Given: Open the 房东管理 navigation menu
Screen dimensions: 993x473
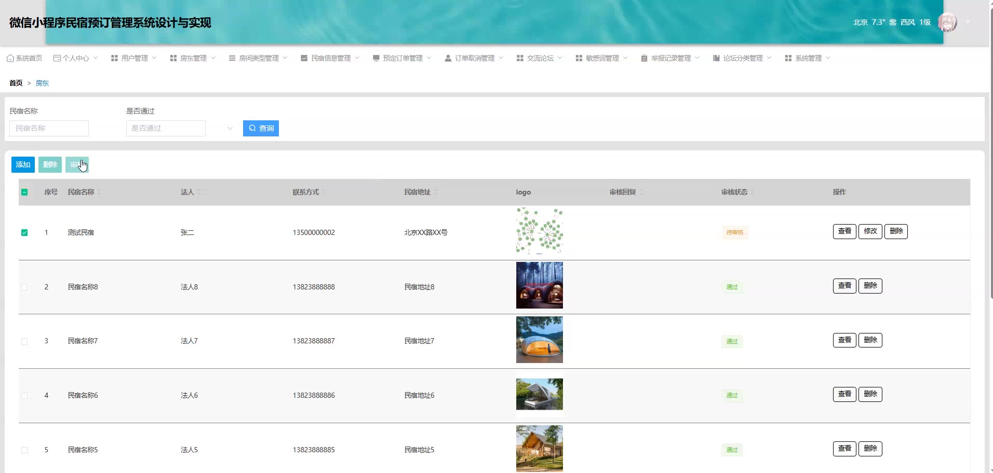Looking at the screenshot, I should [193, 58].
